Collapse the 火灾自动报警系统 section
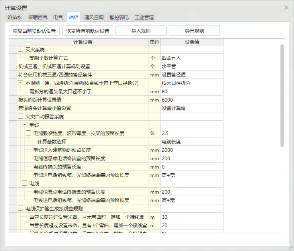This screenshot has width=294, height=251. pyautogui.click(x=20, y=117)
